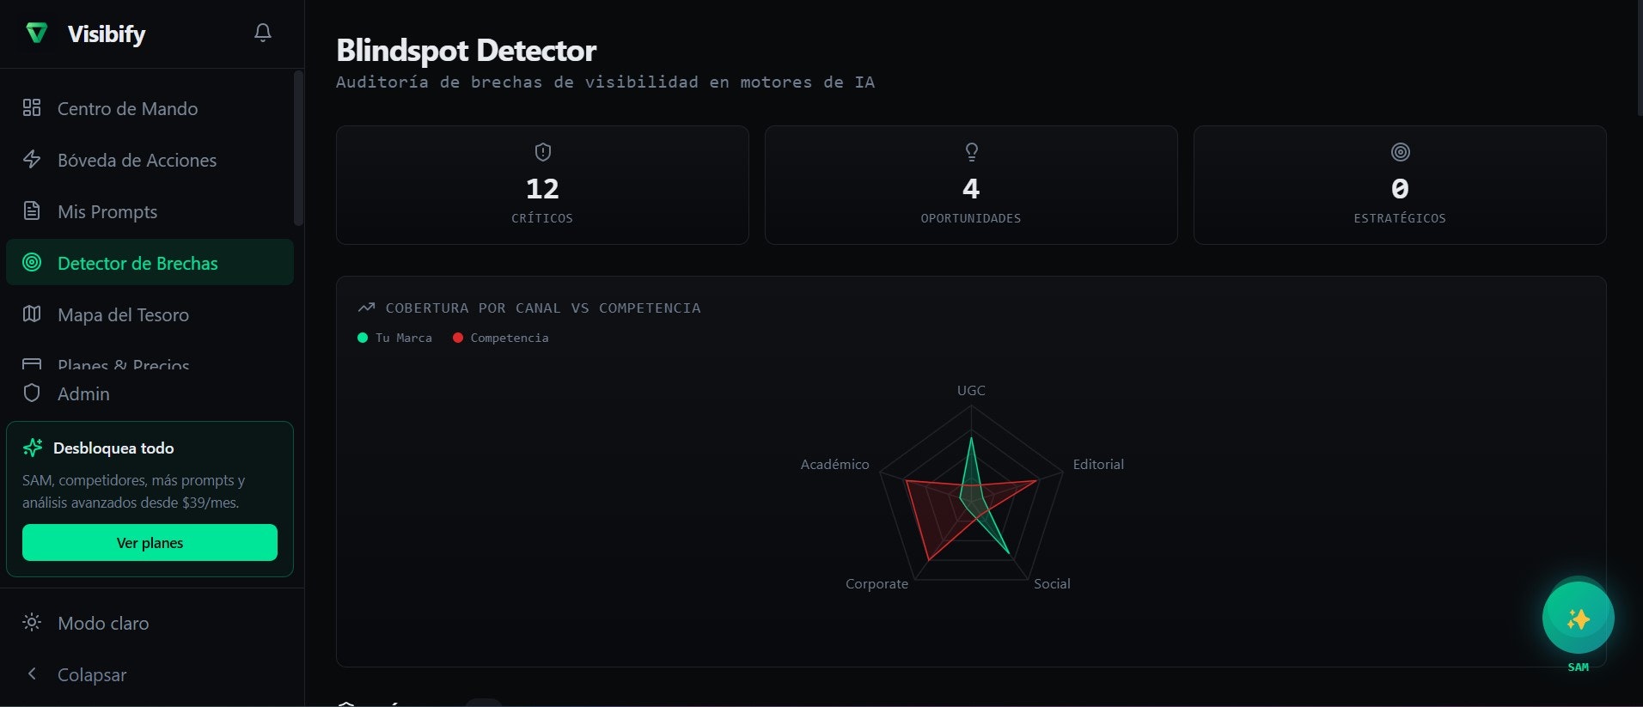Viewport: 1643px width, 707px height.
Task: Click the Ver planes button
Action: point(150,543)
